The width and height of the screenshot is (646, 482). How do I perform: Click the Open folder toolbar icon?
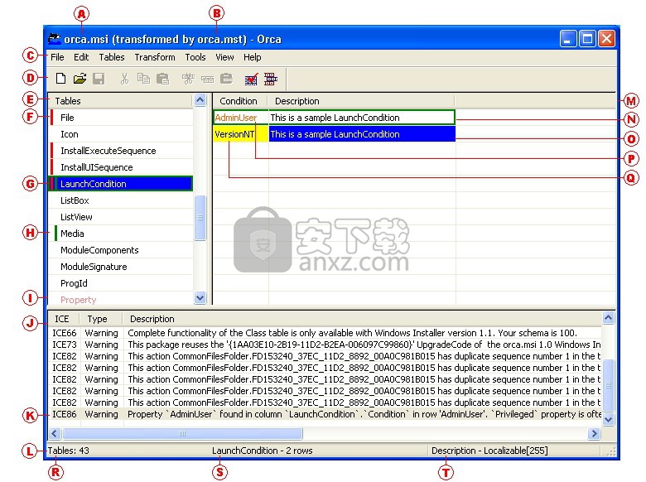[80, 79]
